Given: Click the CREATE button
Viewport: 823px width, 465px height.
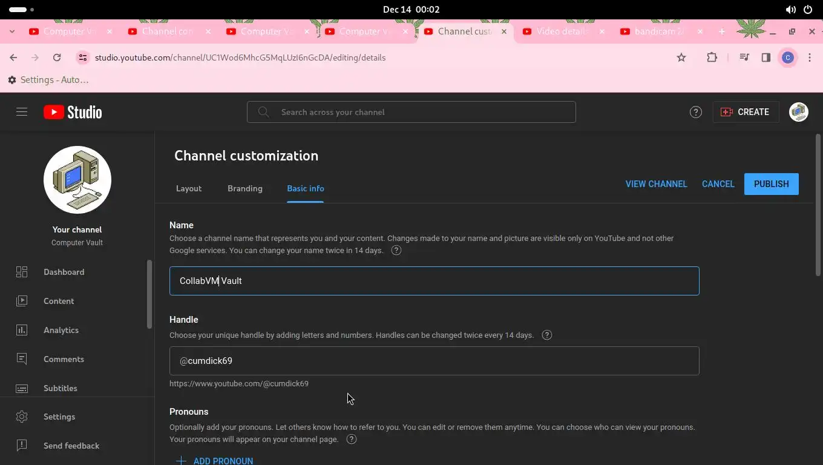Looking at the screenshot, I should 746,112.
